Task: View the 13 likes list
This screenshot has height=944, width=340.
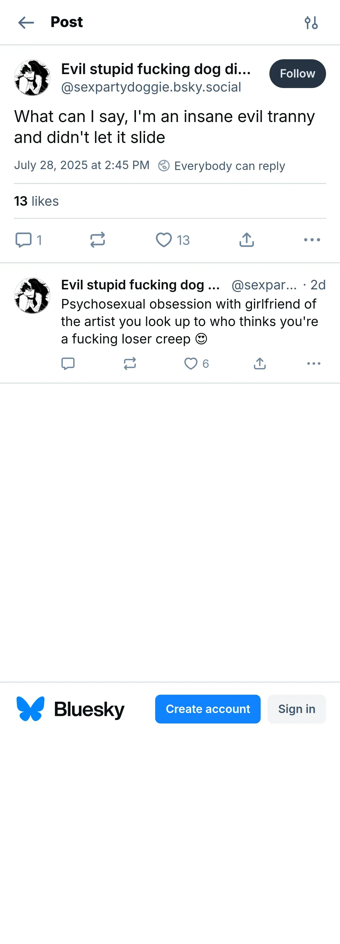Action: pyautogui.click(x=36, y=201)
